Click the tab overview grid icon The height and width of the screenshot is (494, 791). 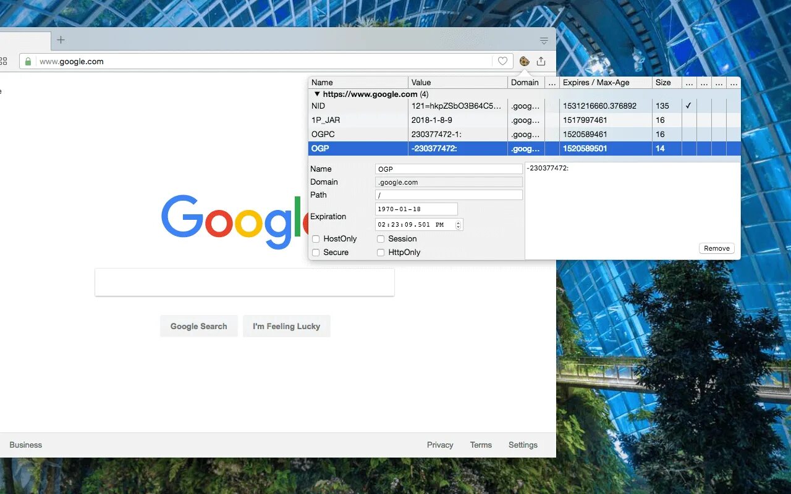[x=5, y=61]
